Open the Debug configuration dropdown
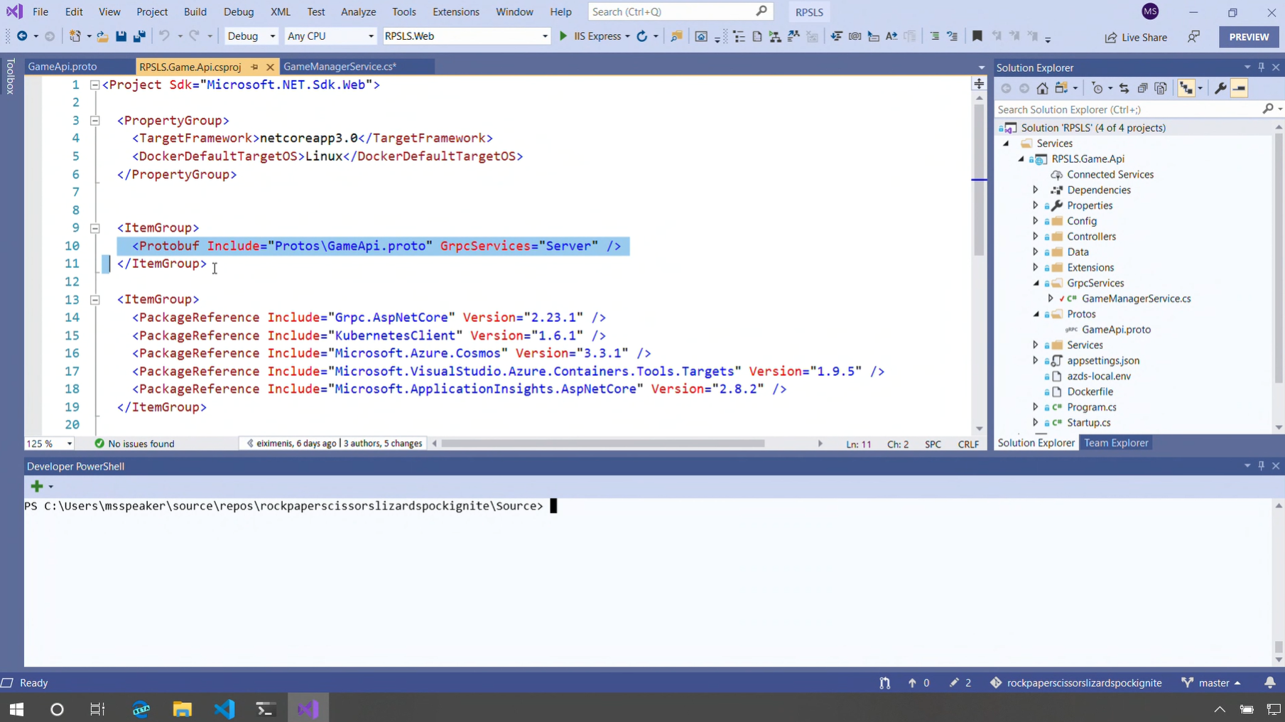 pyautogui.click(x=251, y=36)
